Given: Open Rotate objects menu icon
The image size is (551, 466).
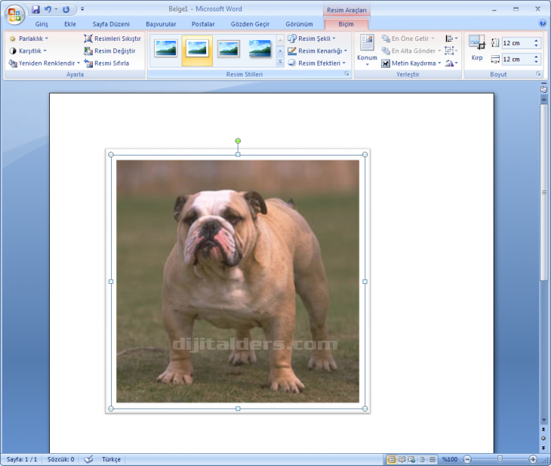Looking at the screenshot, I should coord(451,63).
